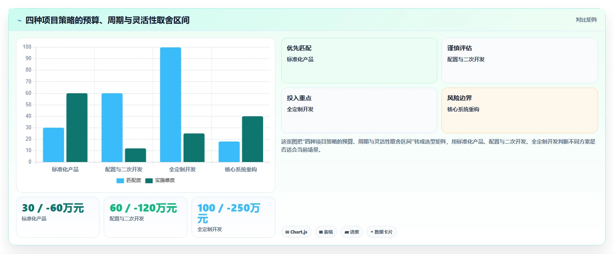Click the green 实施难度 bar for 全定制开发
The width and height of the screenshot is (614, 254).
click(x=194, y=148)
